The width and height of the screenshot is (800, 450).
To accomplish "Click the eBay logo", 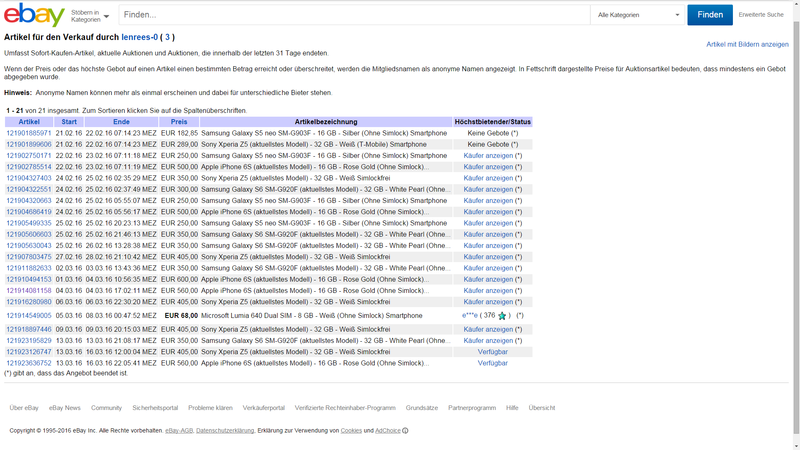I will (34, 15).
